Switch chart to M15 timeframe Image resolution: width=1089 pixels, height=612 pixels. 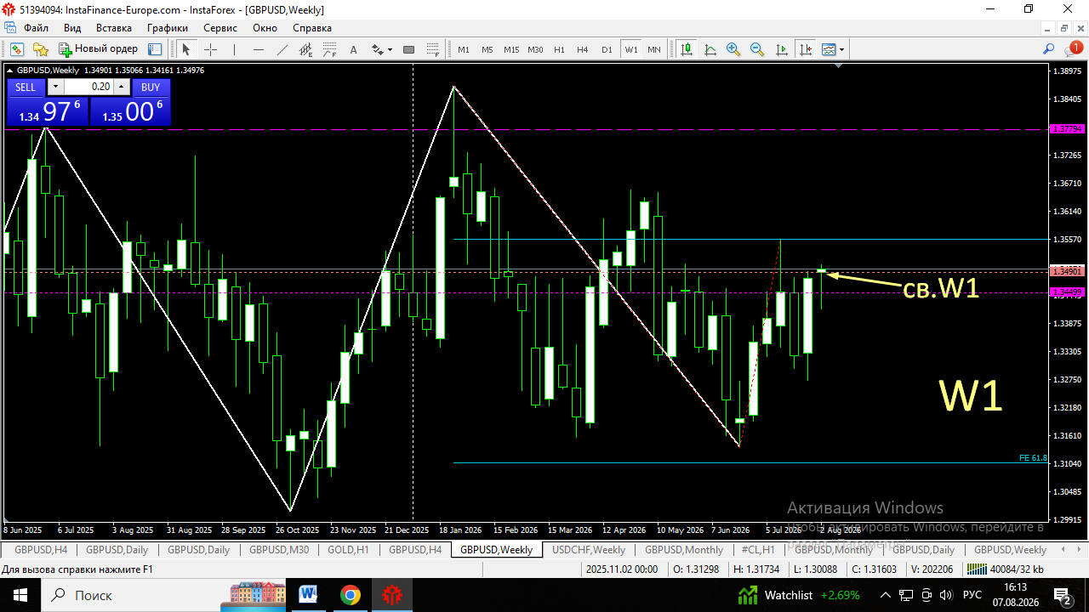[511, 49]
